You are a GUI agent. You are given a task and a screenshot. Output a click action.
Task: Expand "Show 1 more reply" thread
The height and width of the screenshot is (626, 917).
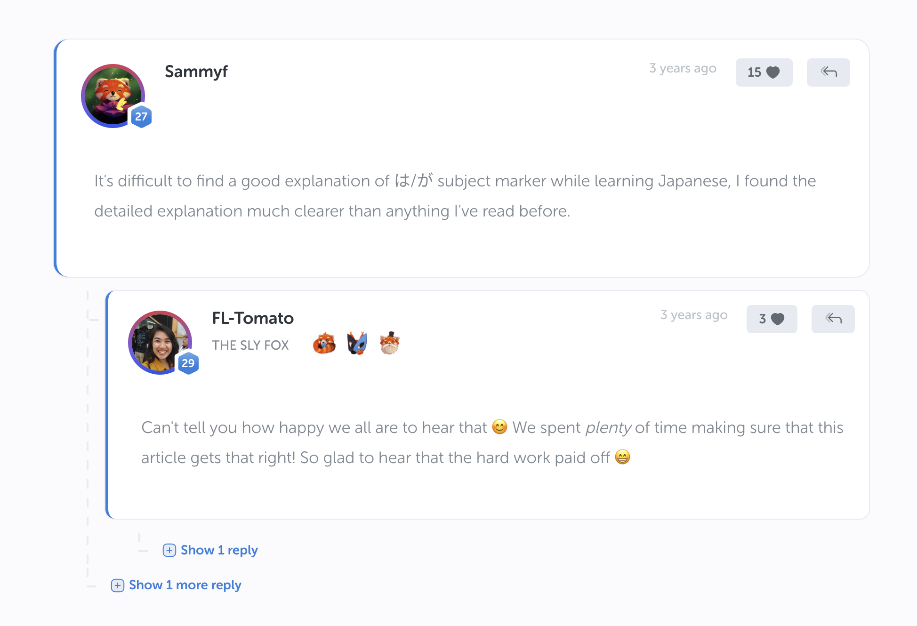click(185, 585)
